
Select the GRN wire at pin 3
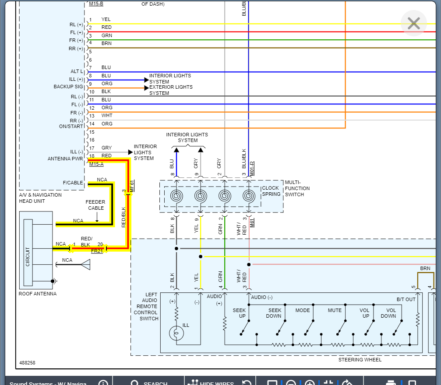[x=263, y=40]
